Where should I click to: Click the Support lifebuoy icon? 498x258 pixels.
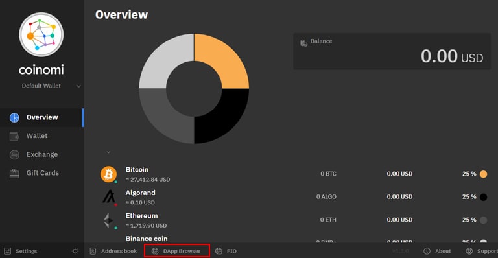[469, 251]
